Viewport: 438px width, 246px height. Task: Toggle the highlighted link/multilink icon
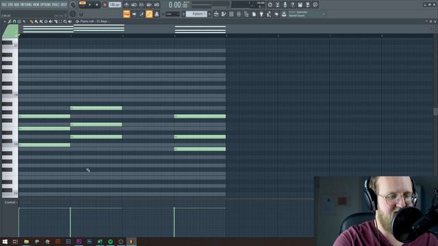(149, 14)
